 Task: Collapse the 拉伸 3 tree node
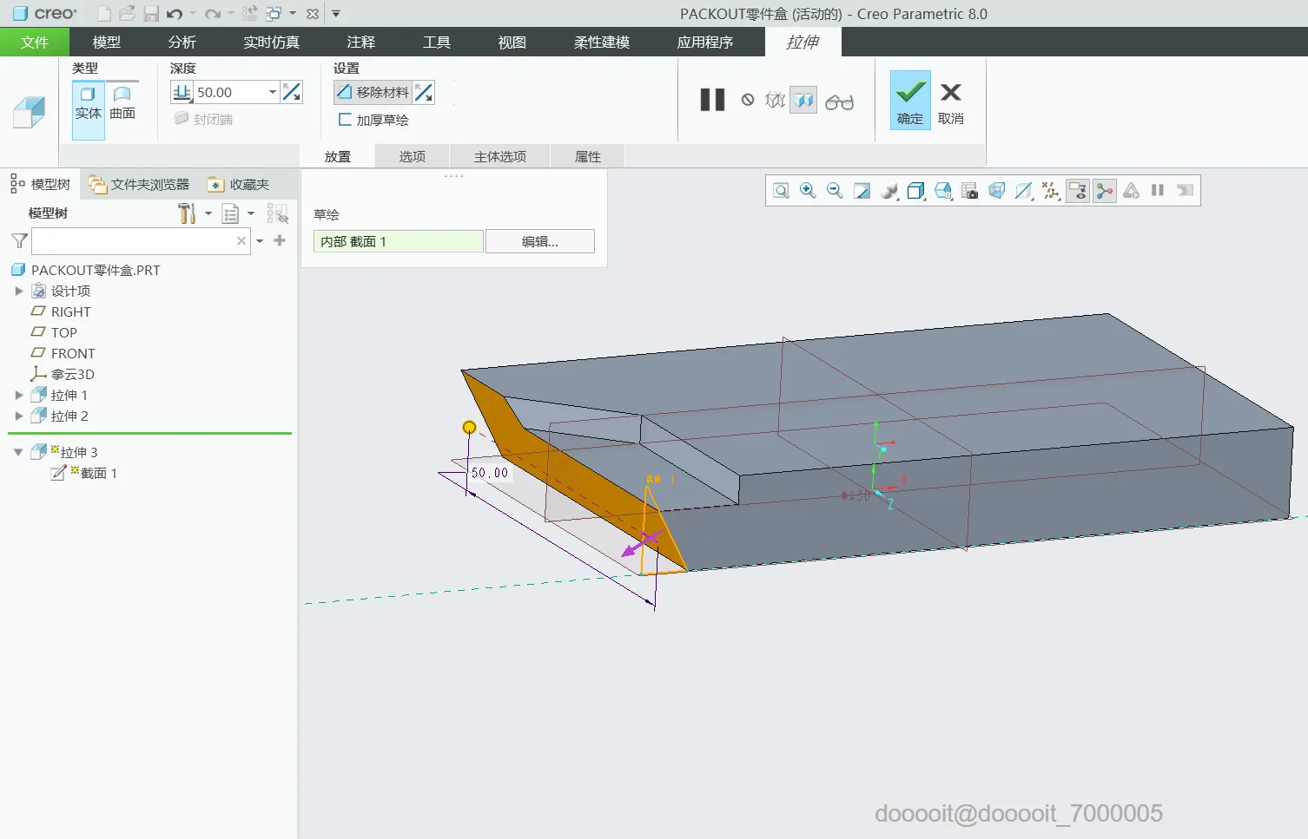pos(18,452)
